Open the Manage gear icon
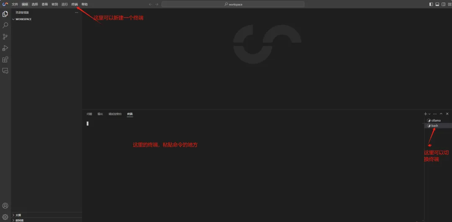 pos(5,217)
